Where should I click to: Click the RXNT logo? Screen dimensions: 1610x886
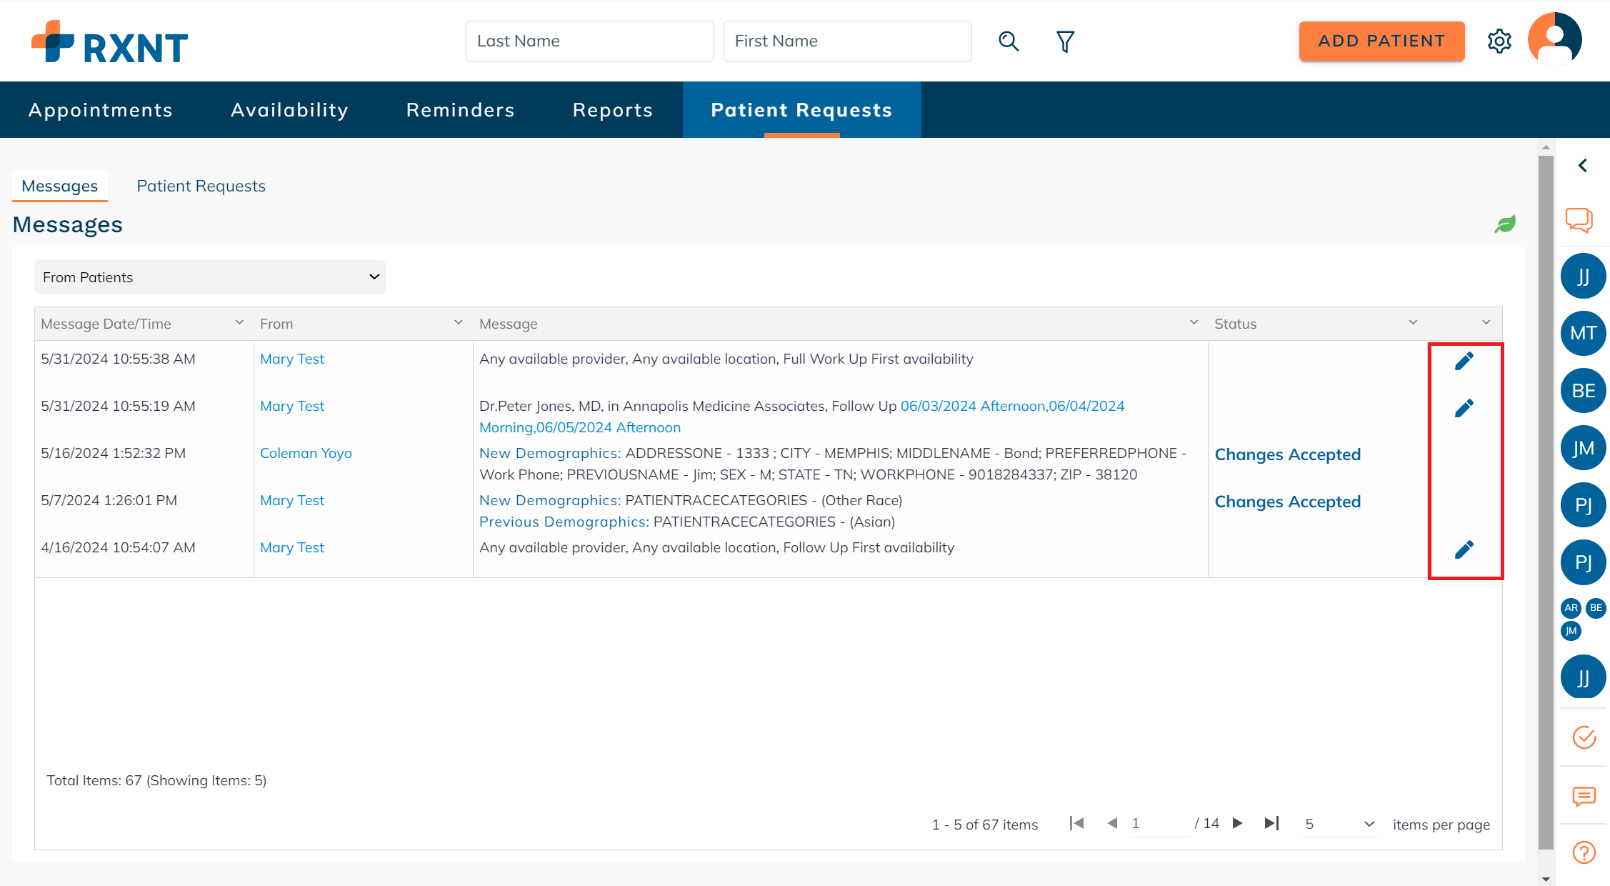[x=109, y=42]
